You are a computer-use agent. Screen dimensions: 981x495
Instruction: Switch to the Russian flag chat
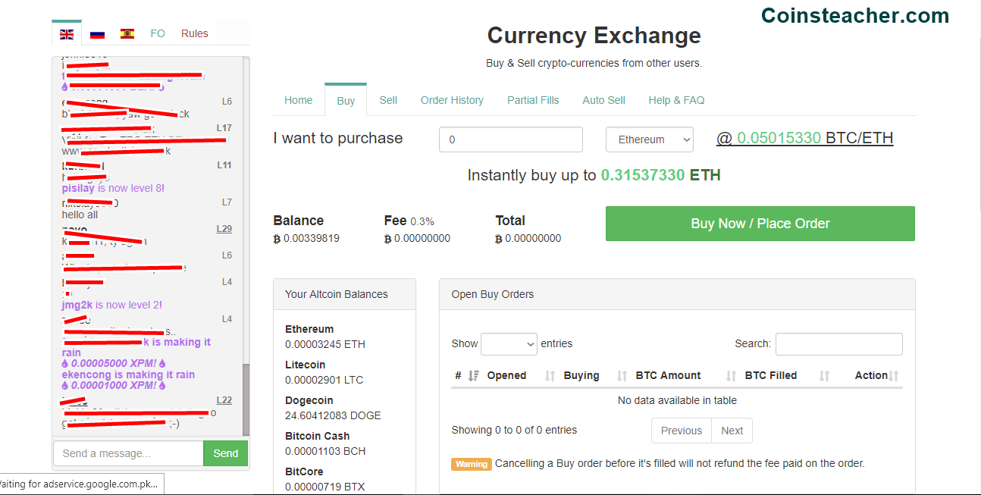click(97, 33)
